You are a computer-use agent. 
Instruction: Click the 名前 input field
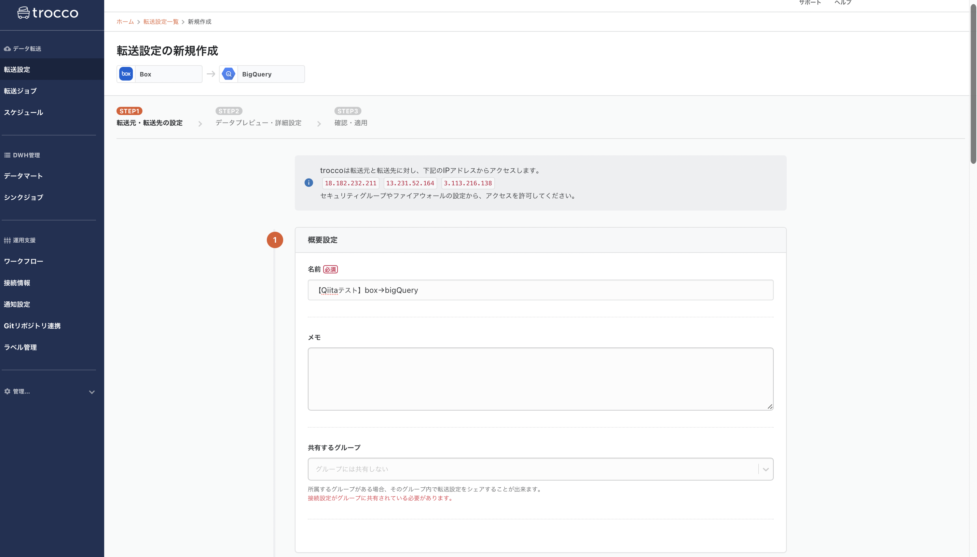tap(540, 290)
